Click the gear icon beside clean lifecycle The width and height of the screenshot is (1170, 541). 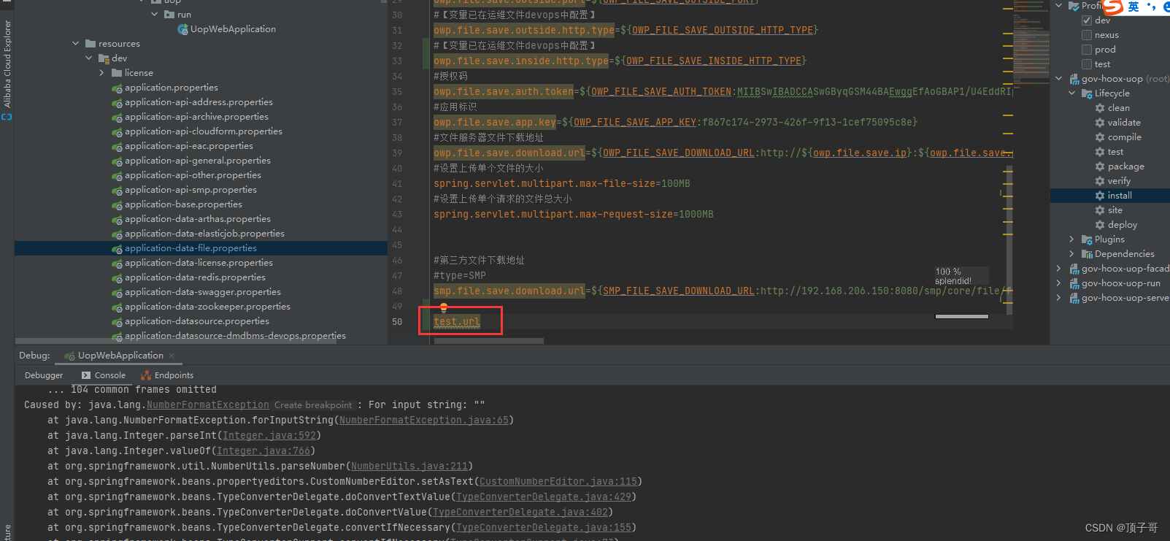pyautogui.click(x=1100, y=108)
